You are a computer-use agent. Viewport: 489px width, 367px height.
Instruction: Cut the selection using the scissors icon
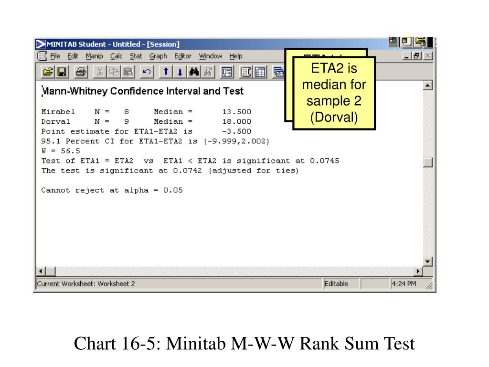point(100,72)
